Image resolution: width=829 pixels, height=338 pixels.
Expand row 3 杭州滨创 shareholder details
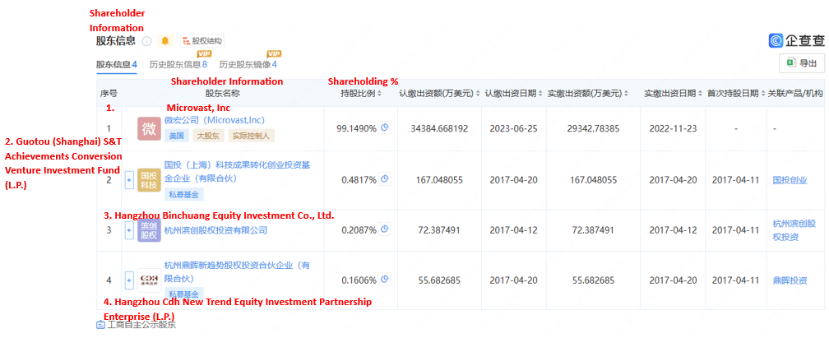(128, 230)
